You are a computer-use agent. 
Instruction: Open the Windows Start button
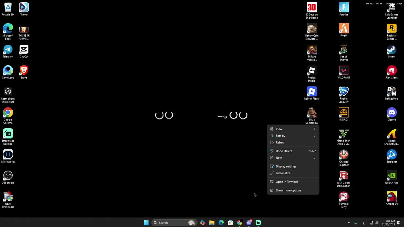tap(146, 223)
